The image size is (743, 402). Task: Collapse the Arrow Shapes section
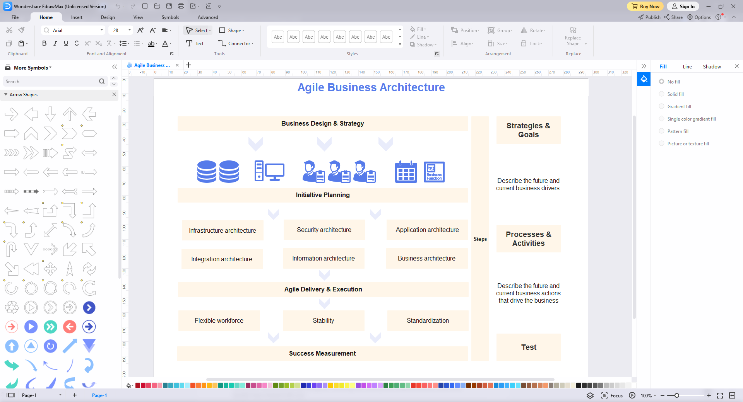point(6,95)
